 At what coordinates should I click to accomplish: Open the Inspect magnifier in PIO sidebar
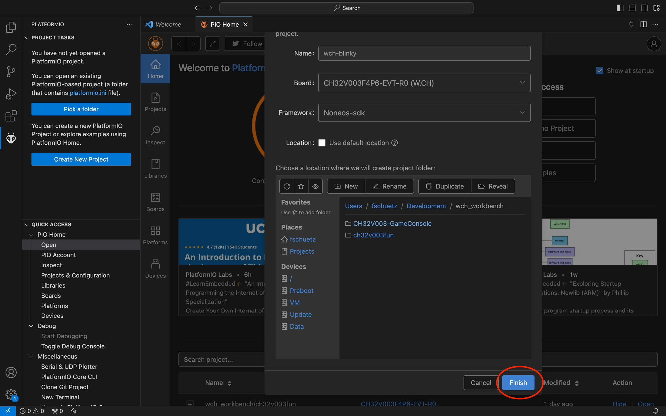(x=155, y=135)
